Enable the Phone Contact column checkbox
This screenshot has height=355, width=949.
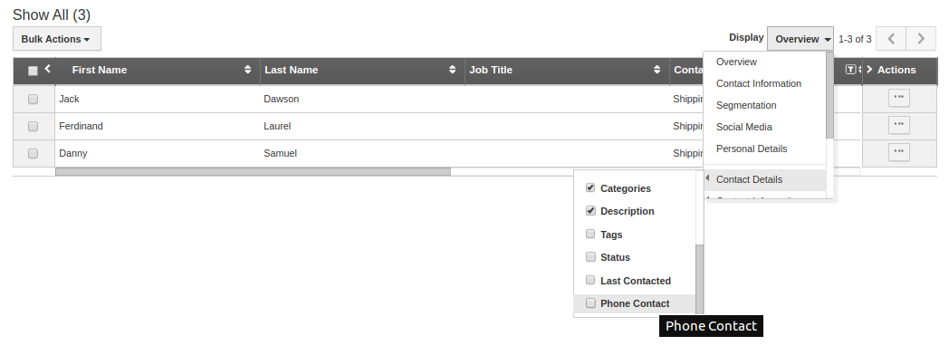[590, 303]
